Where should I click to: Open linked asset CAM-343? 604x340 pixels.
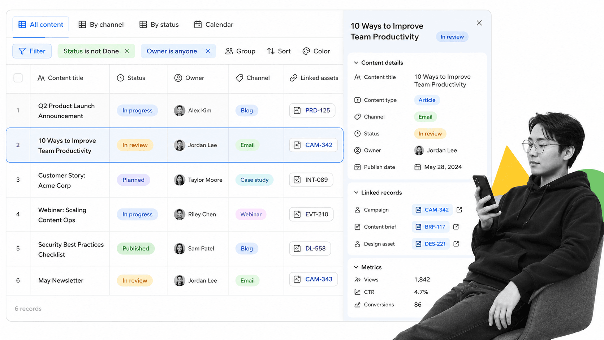313,279
